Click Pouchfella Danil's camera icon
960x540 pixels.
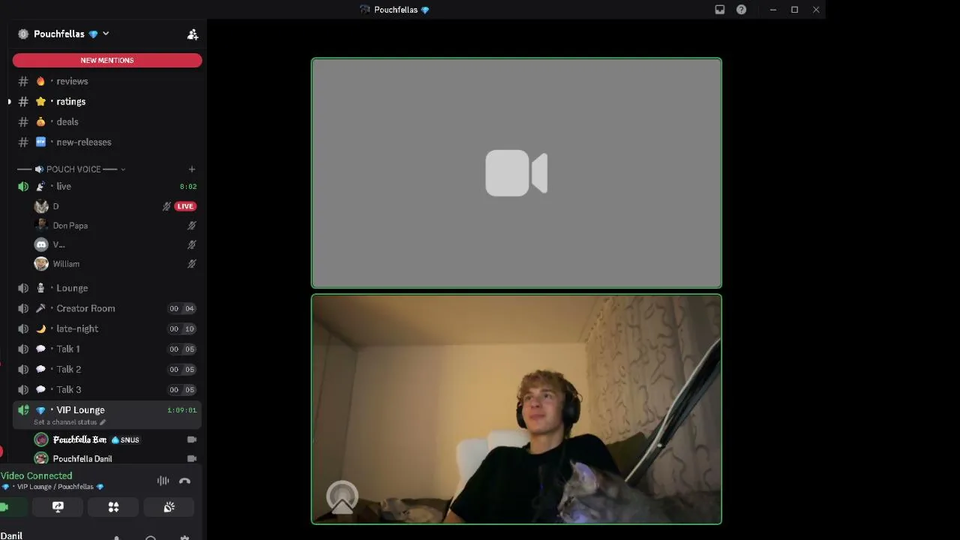(x=192, y=458)
